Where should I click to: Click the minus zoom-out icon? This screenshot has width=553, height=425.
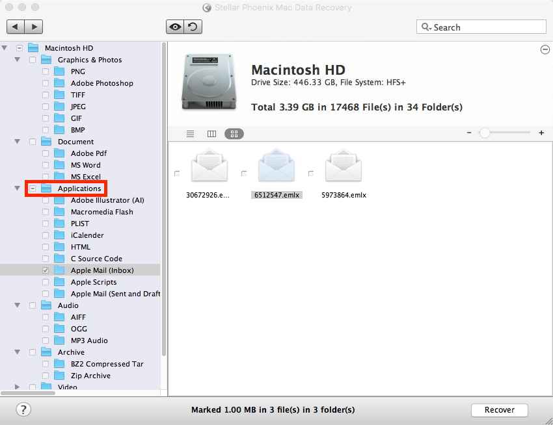point(469,133)
